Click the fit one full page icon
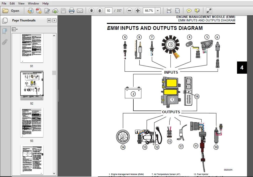 pyautogui.click(x=177, y=11)
